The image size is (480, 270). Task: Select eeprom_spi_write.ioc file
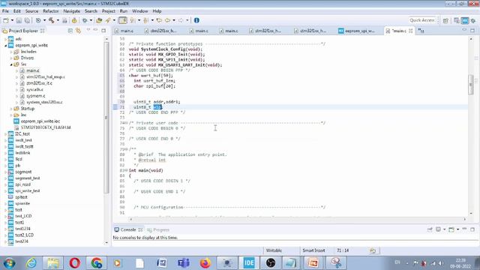40,121
